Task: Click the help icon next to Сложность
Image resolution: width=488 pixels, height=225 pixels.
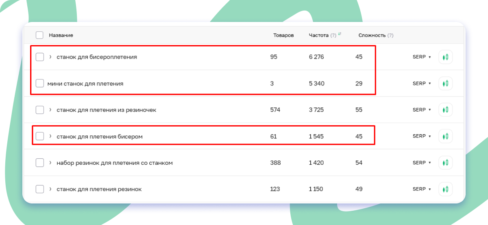Action: [390, 35]
